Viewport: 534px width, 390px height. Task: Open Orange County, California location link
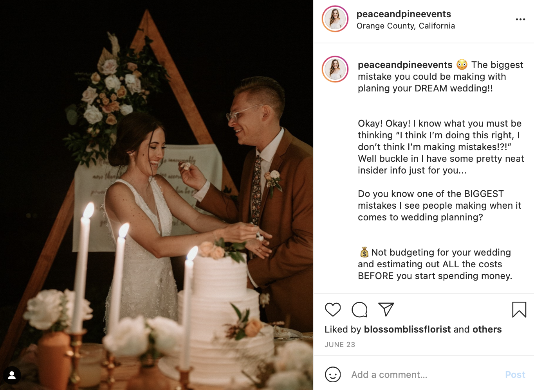click(x=406, y=26)
